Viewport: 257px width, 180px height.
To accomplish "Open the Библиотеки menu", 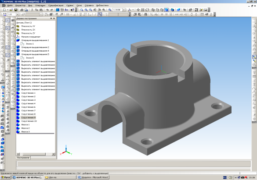I will [x=102, y=5].
